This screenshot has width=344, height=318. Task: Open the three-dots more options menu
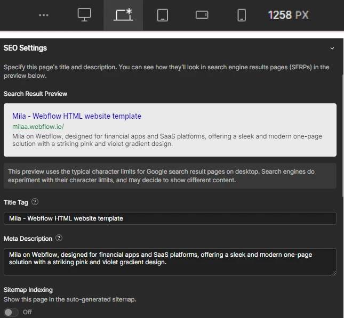[x=44, y=15]
